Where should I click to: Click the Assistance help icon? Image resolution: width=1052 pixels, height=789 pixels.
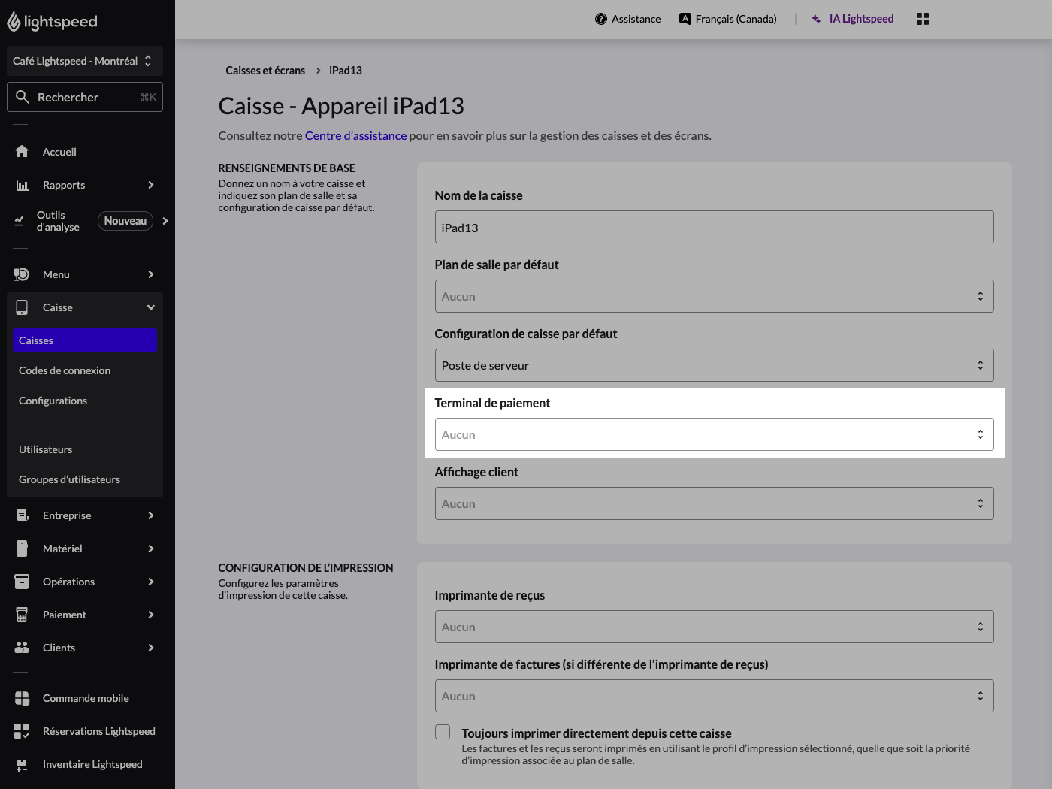pyautogui.click(x=601, y=19)
